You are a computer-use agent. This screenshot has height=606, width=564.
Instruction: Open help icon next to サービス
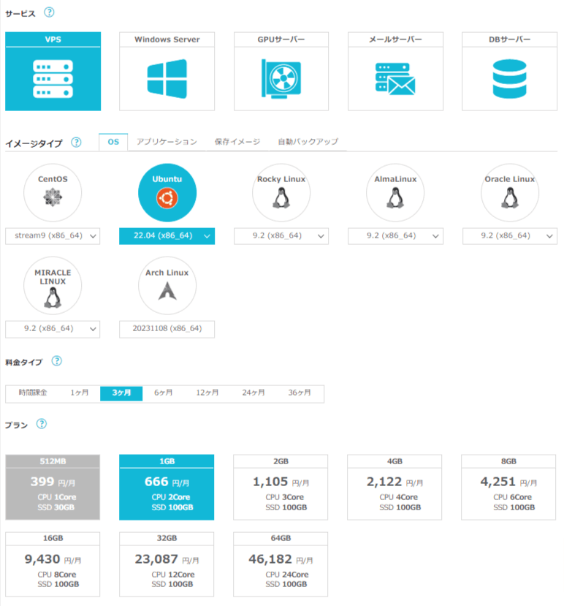49,12
